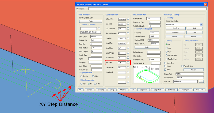214x113 pixels.
Task: Open Edit Code
Action: (171, 90)
